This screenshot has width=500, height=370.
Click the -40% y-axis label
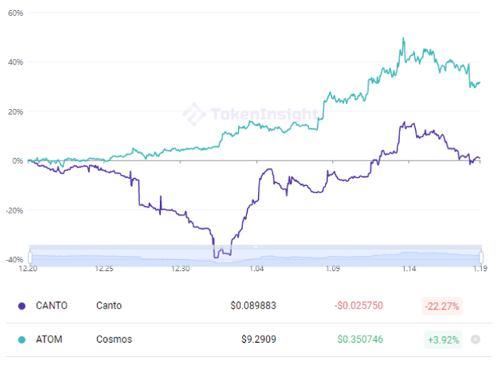14,260
